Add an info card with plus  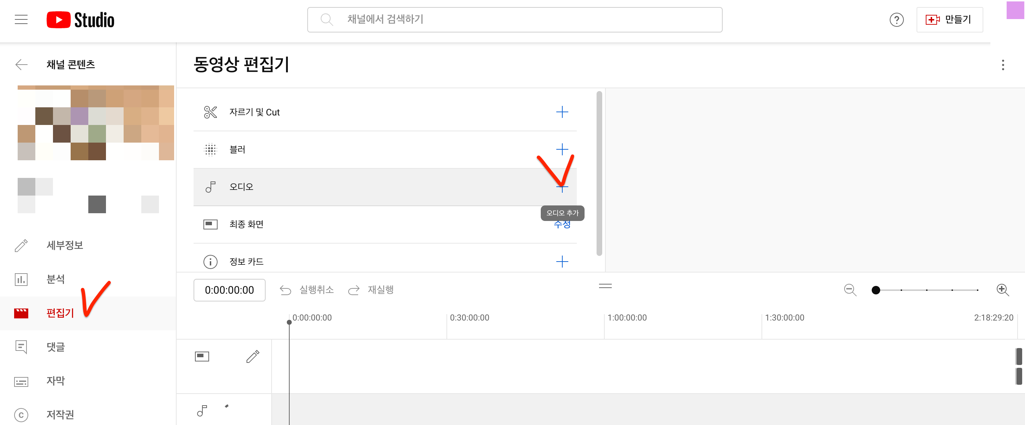click(x=562, y=261)
